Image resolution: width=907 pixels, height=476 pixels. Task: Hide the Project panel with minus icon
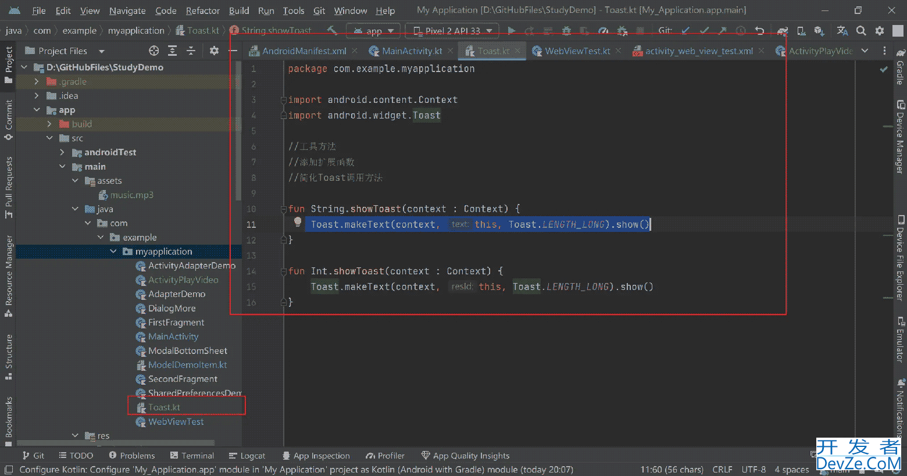point(233,51)
